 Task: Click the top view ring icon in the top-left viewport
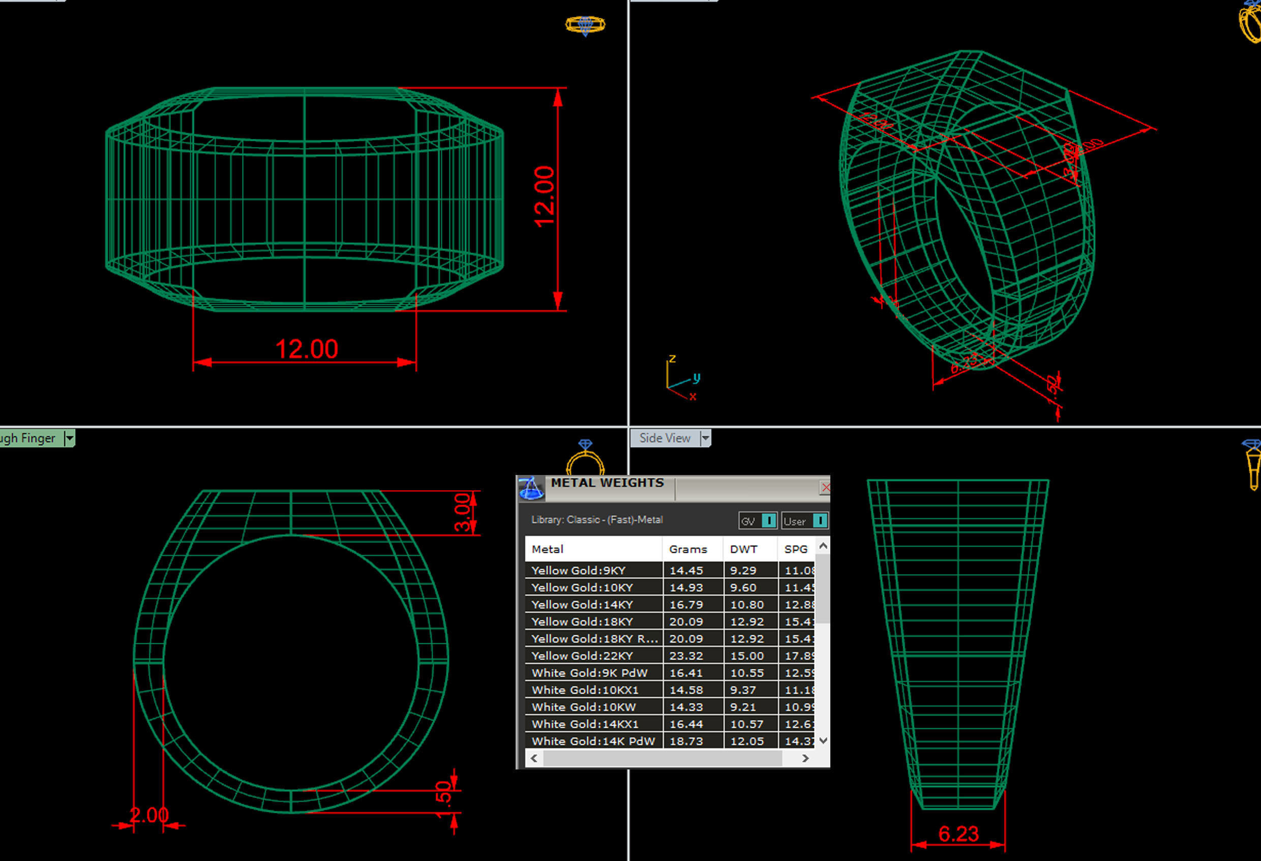(585, 25)
